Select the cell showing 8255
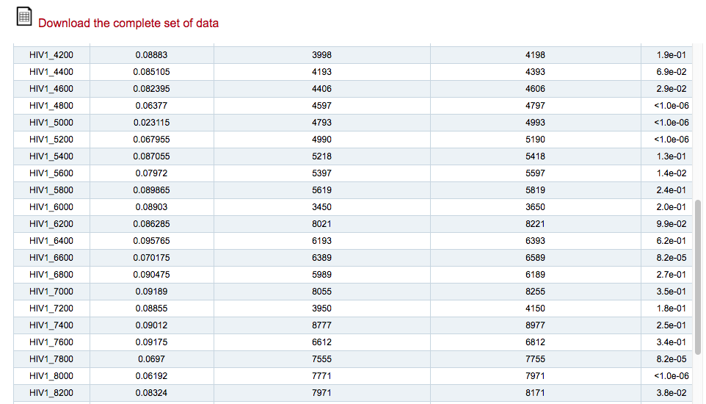Viewport: 706px width, 404px height. point(535,292)
